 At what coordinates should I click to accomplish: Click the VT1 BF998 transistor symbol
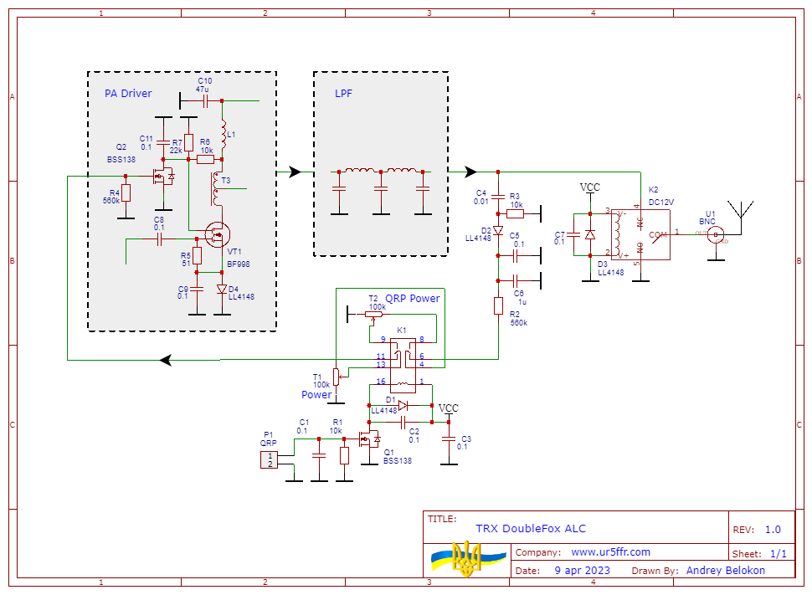219,234
